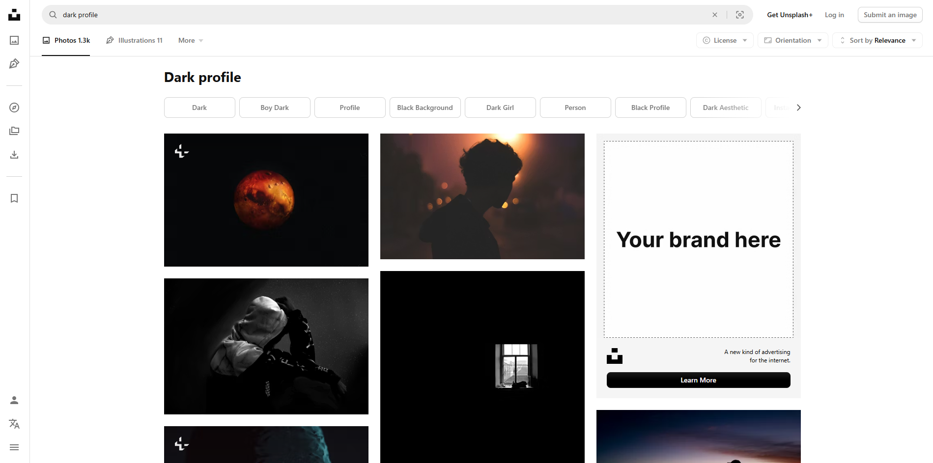
Task: Select the Black Background filter chip
Action: coord(424,108)
